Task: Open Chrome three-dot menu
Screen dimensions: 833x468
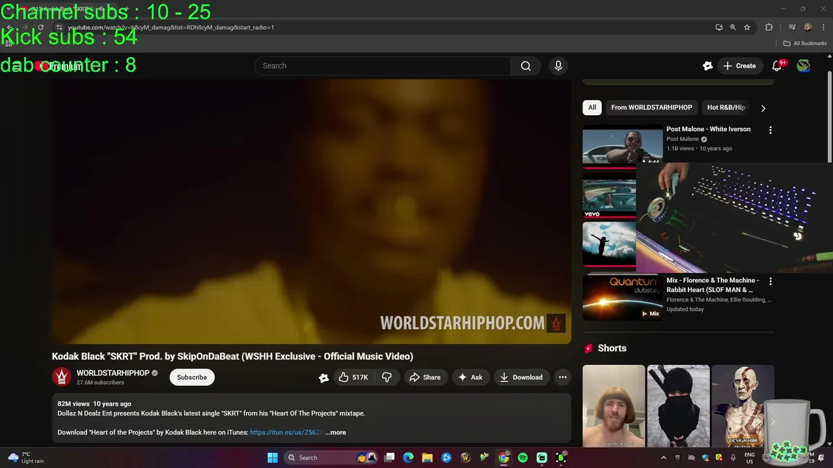Action: (824, 27)
